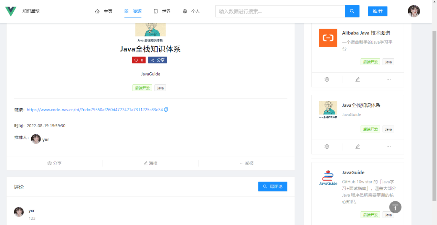Open the 世界 world menu item
The width and height of the screenshot is (437, 225).
[162, 11]
